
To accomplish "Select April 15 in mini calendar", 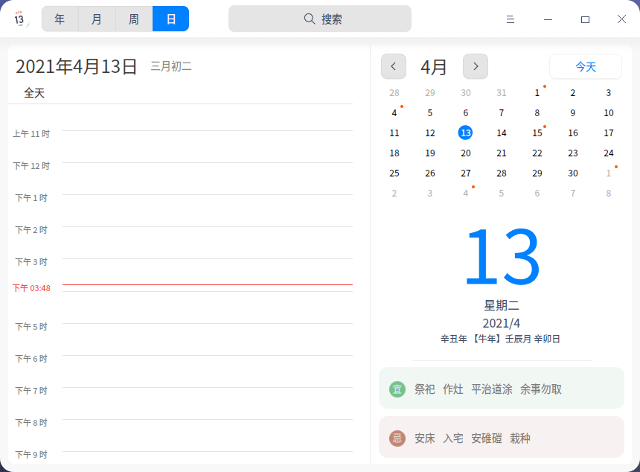I will click(537, 133).
